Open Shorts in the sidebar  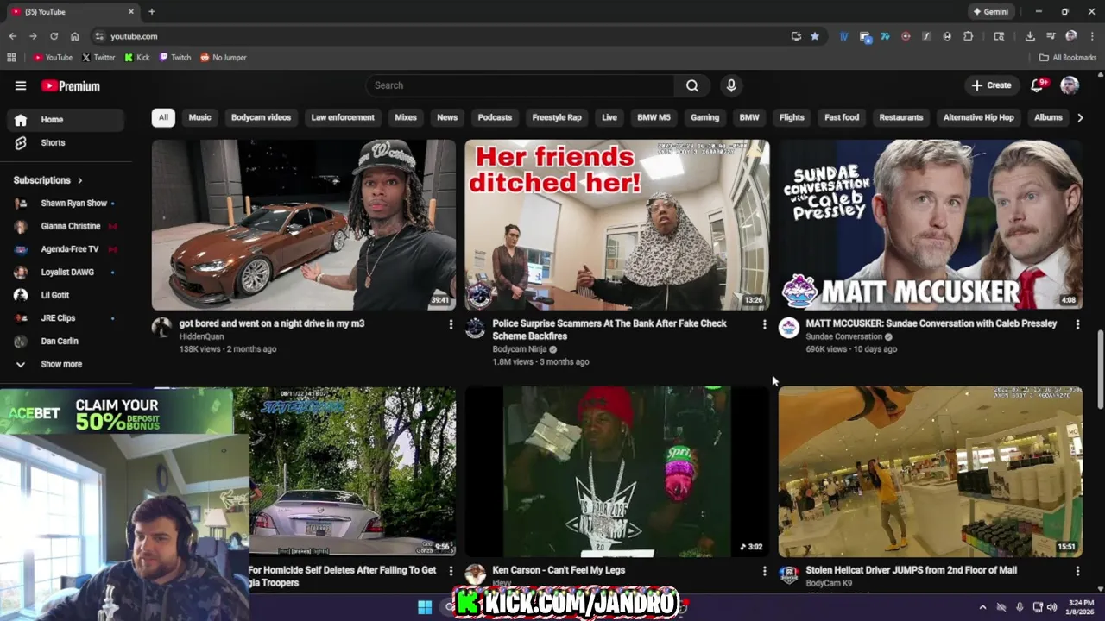click(66, 142)
